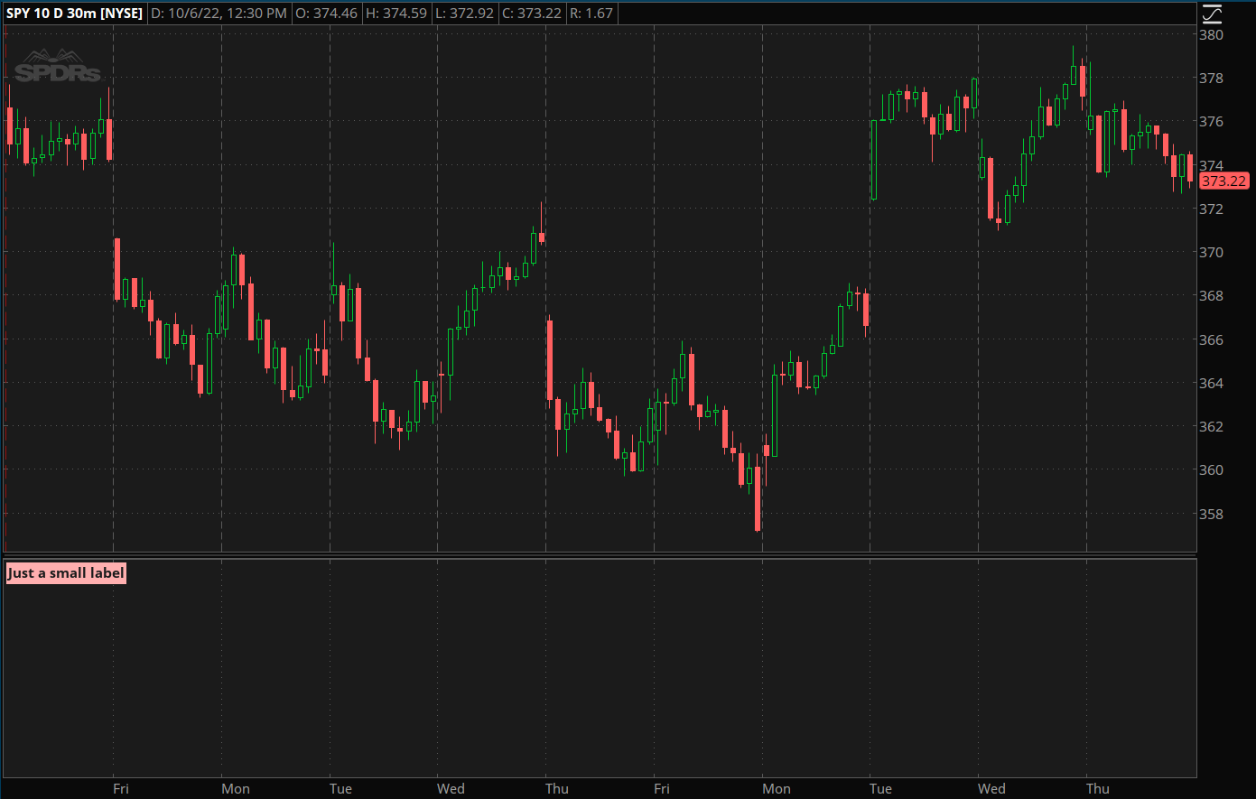Click the D: 10/6/22, 12:30 PM date field
The image size is (1256, 799).
[x=219, y=14]
